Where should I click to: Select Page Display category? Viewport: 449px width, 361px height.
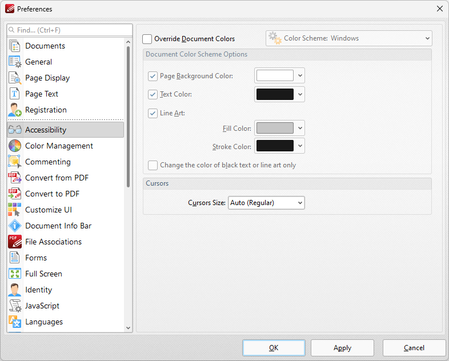pyautogui.click(x=66, y=78)
